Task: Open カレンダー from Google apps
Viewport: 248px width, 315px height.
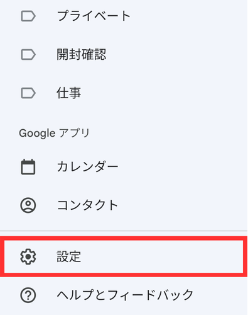Action: 87,167
